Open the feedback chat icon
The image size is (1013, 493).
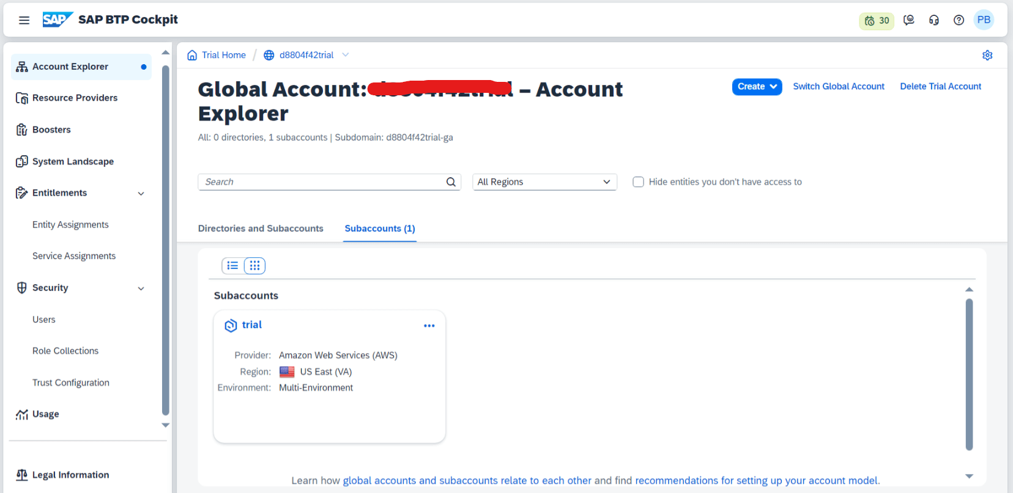point(909,20)
